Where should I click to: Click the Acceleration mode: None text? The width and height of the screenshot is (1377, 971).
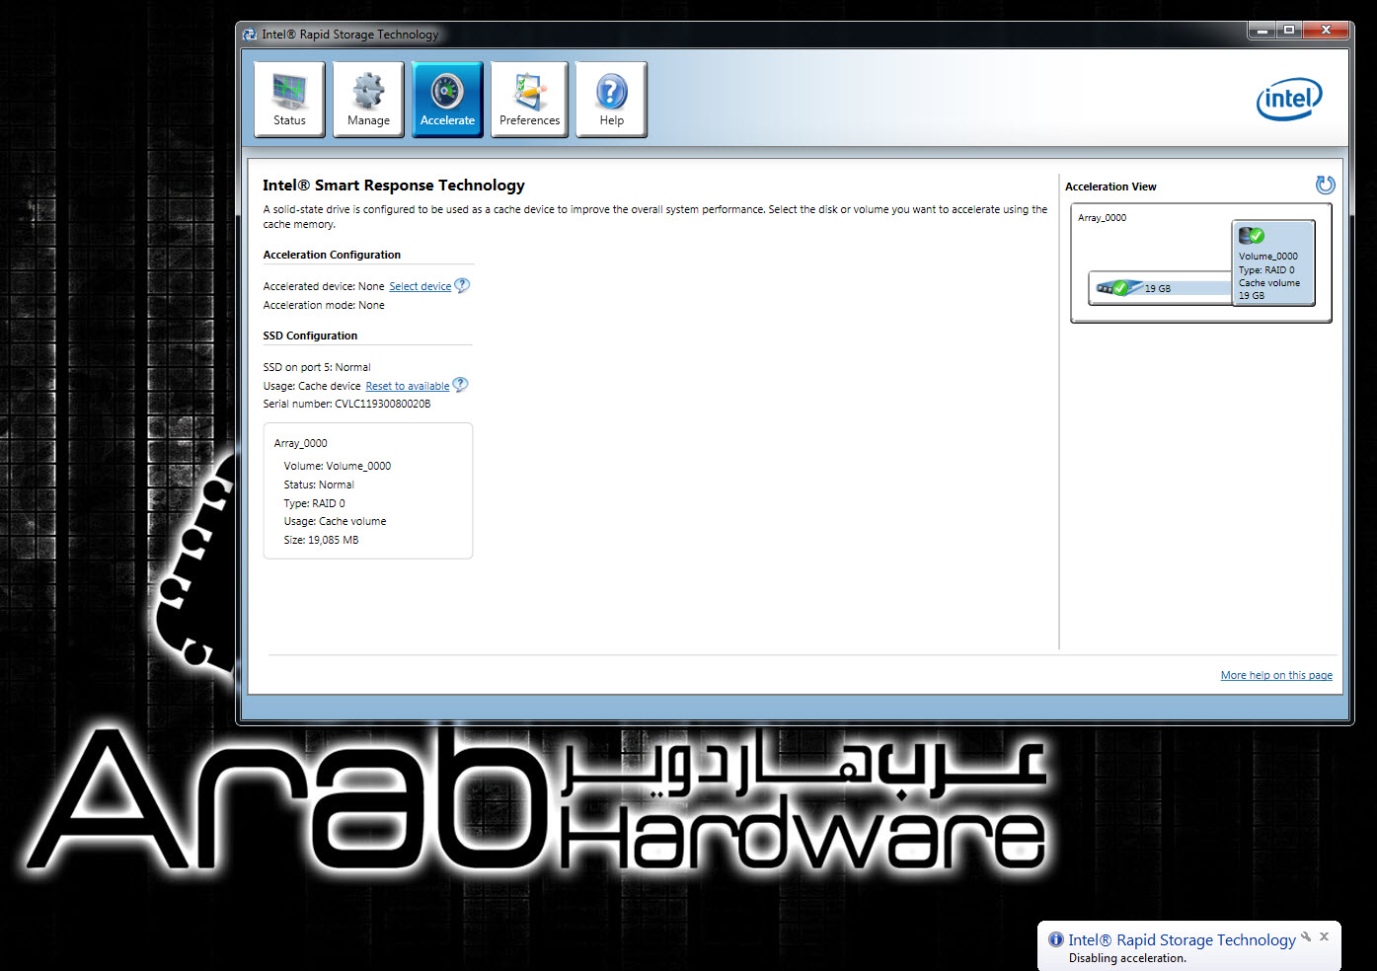(324, 305)
